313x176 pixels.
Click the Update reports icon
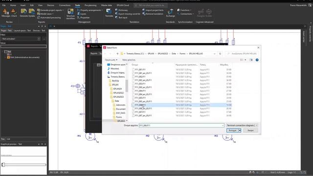[31, 13]
